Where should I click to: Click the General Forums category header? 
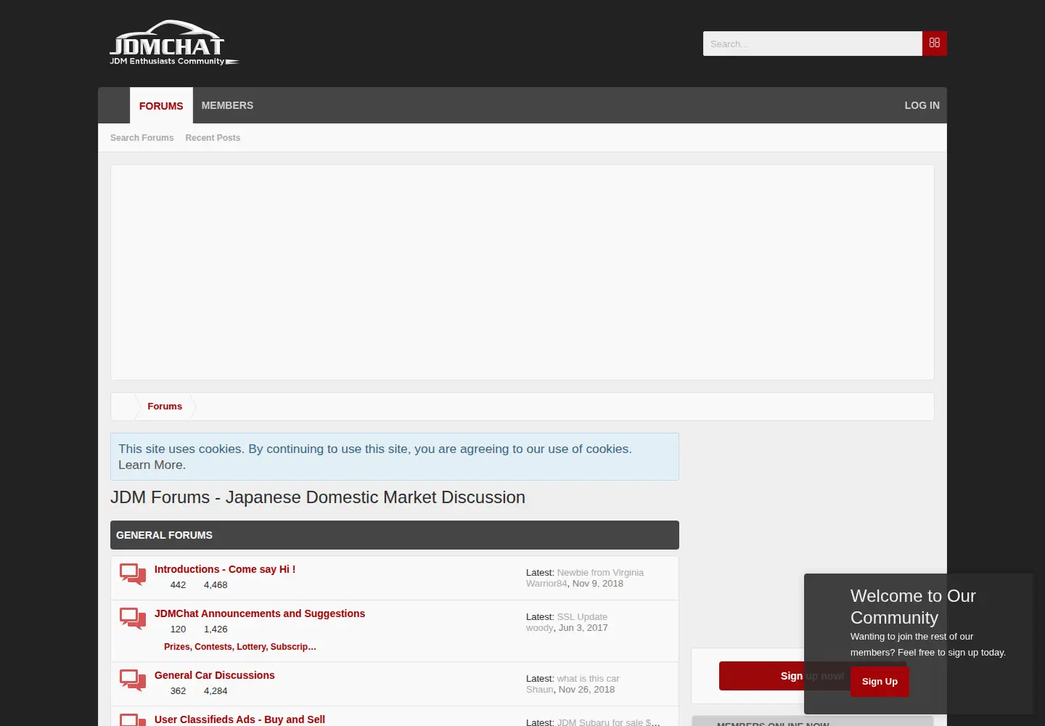(395, 535)
